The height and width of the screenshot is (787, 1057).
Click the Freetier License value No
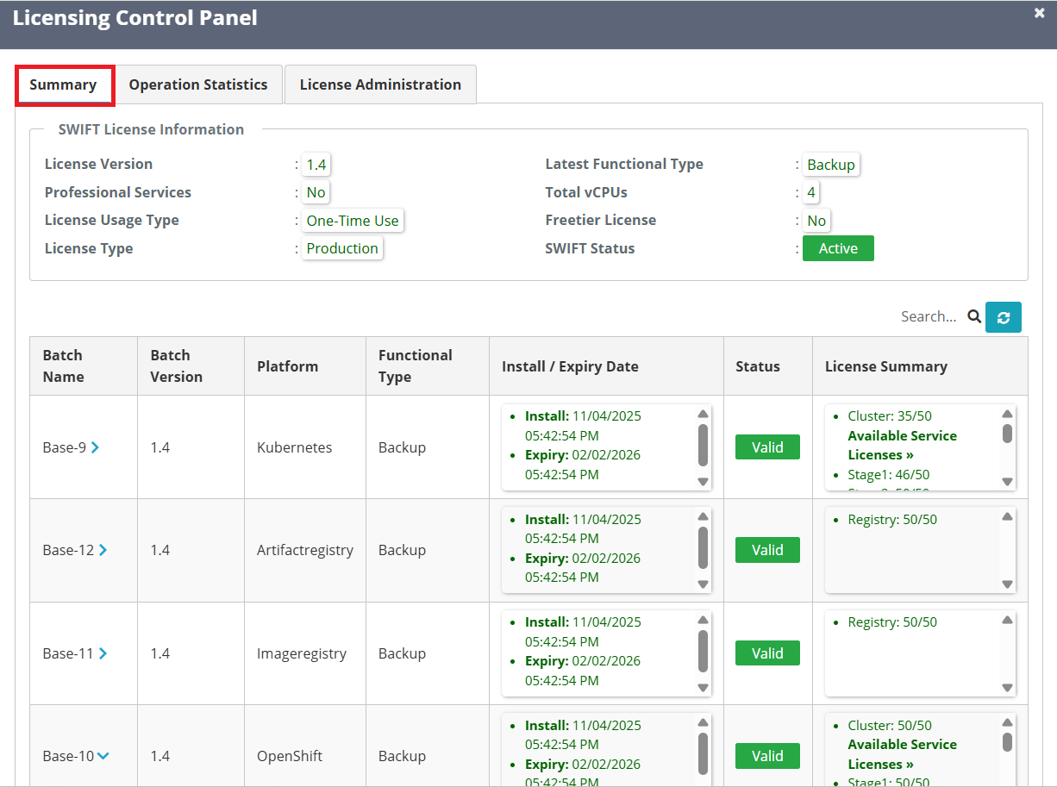816,221
